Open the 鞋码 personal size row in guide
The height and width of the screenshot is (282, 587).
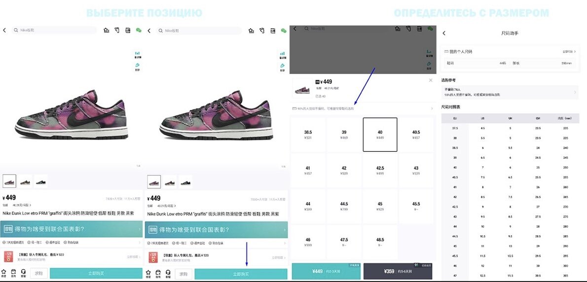click(x=510, y=63)
